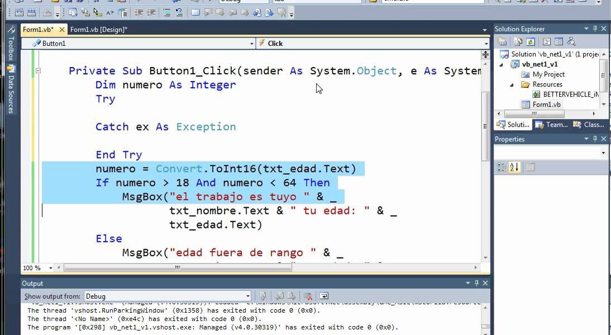The width and height of the screenshot is (611, 335).
Task: Click Find Message in Code output icon
Action: click(262, 296)
